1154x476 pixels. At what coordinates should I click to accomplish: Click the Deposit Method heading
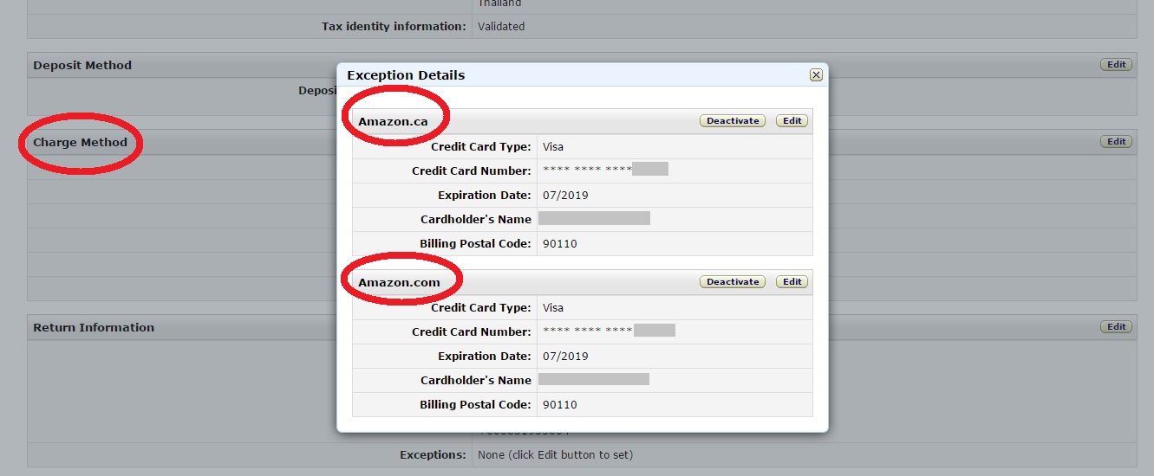[82, 65]
